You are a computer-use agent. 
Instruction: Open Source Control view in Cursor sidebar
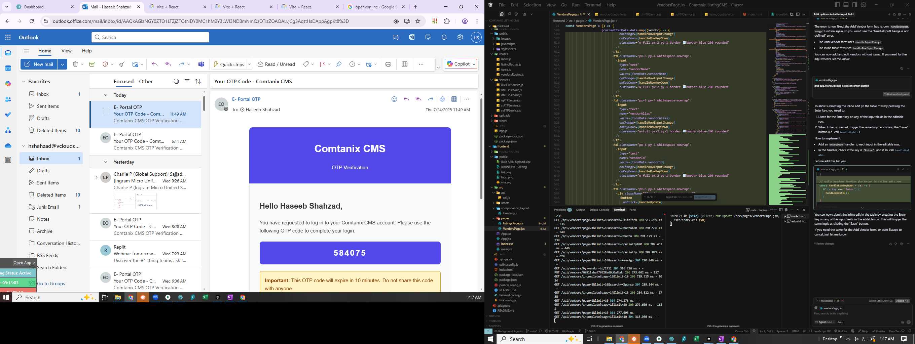coord(516,14)
